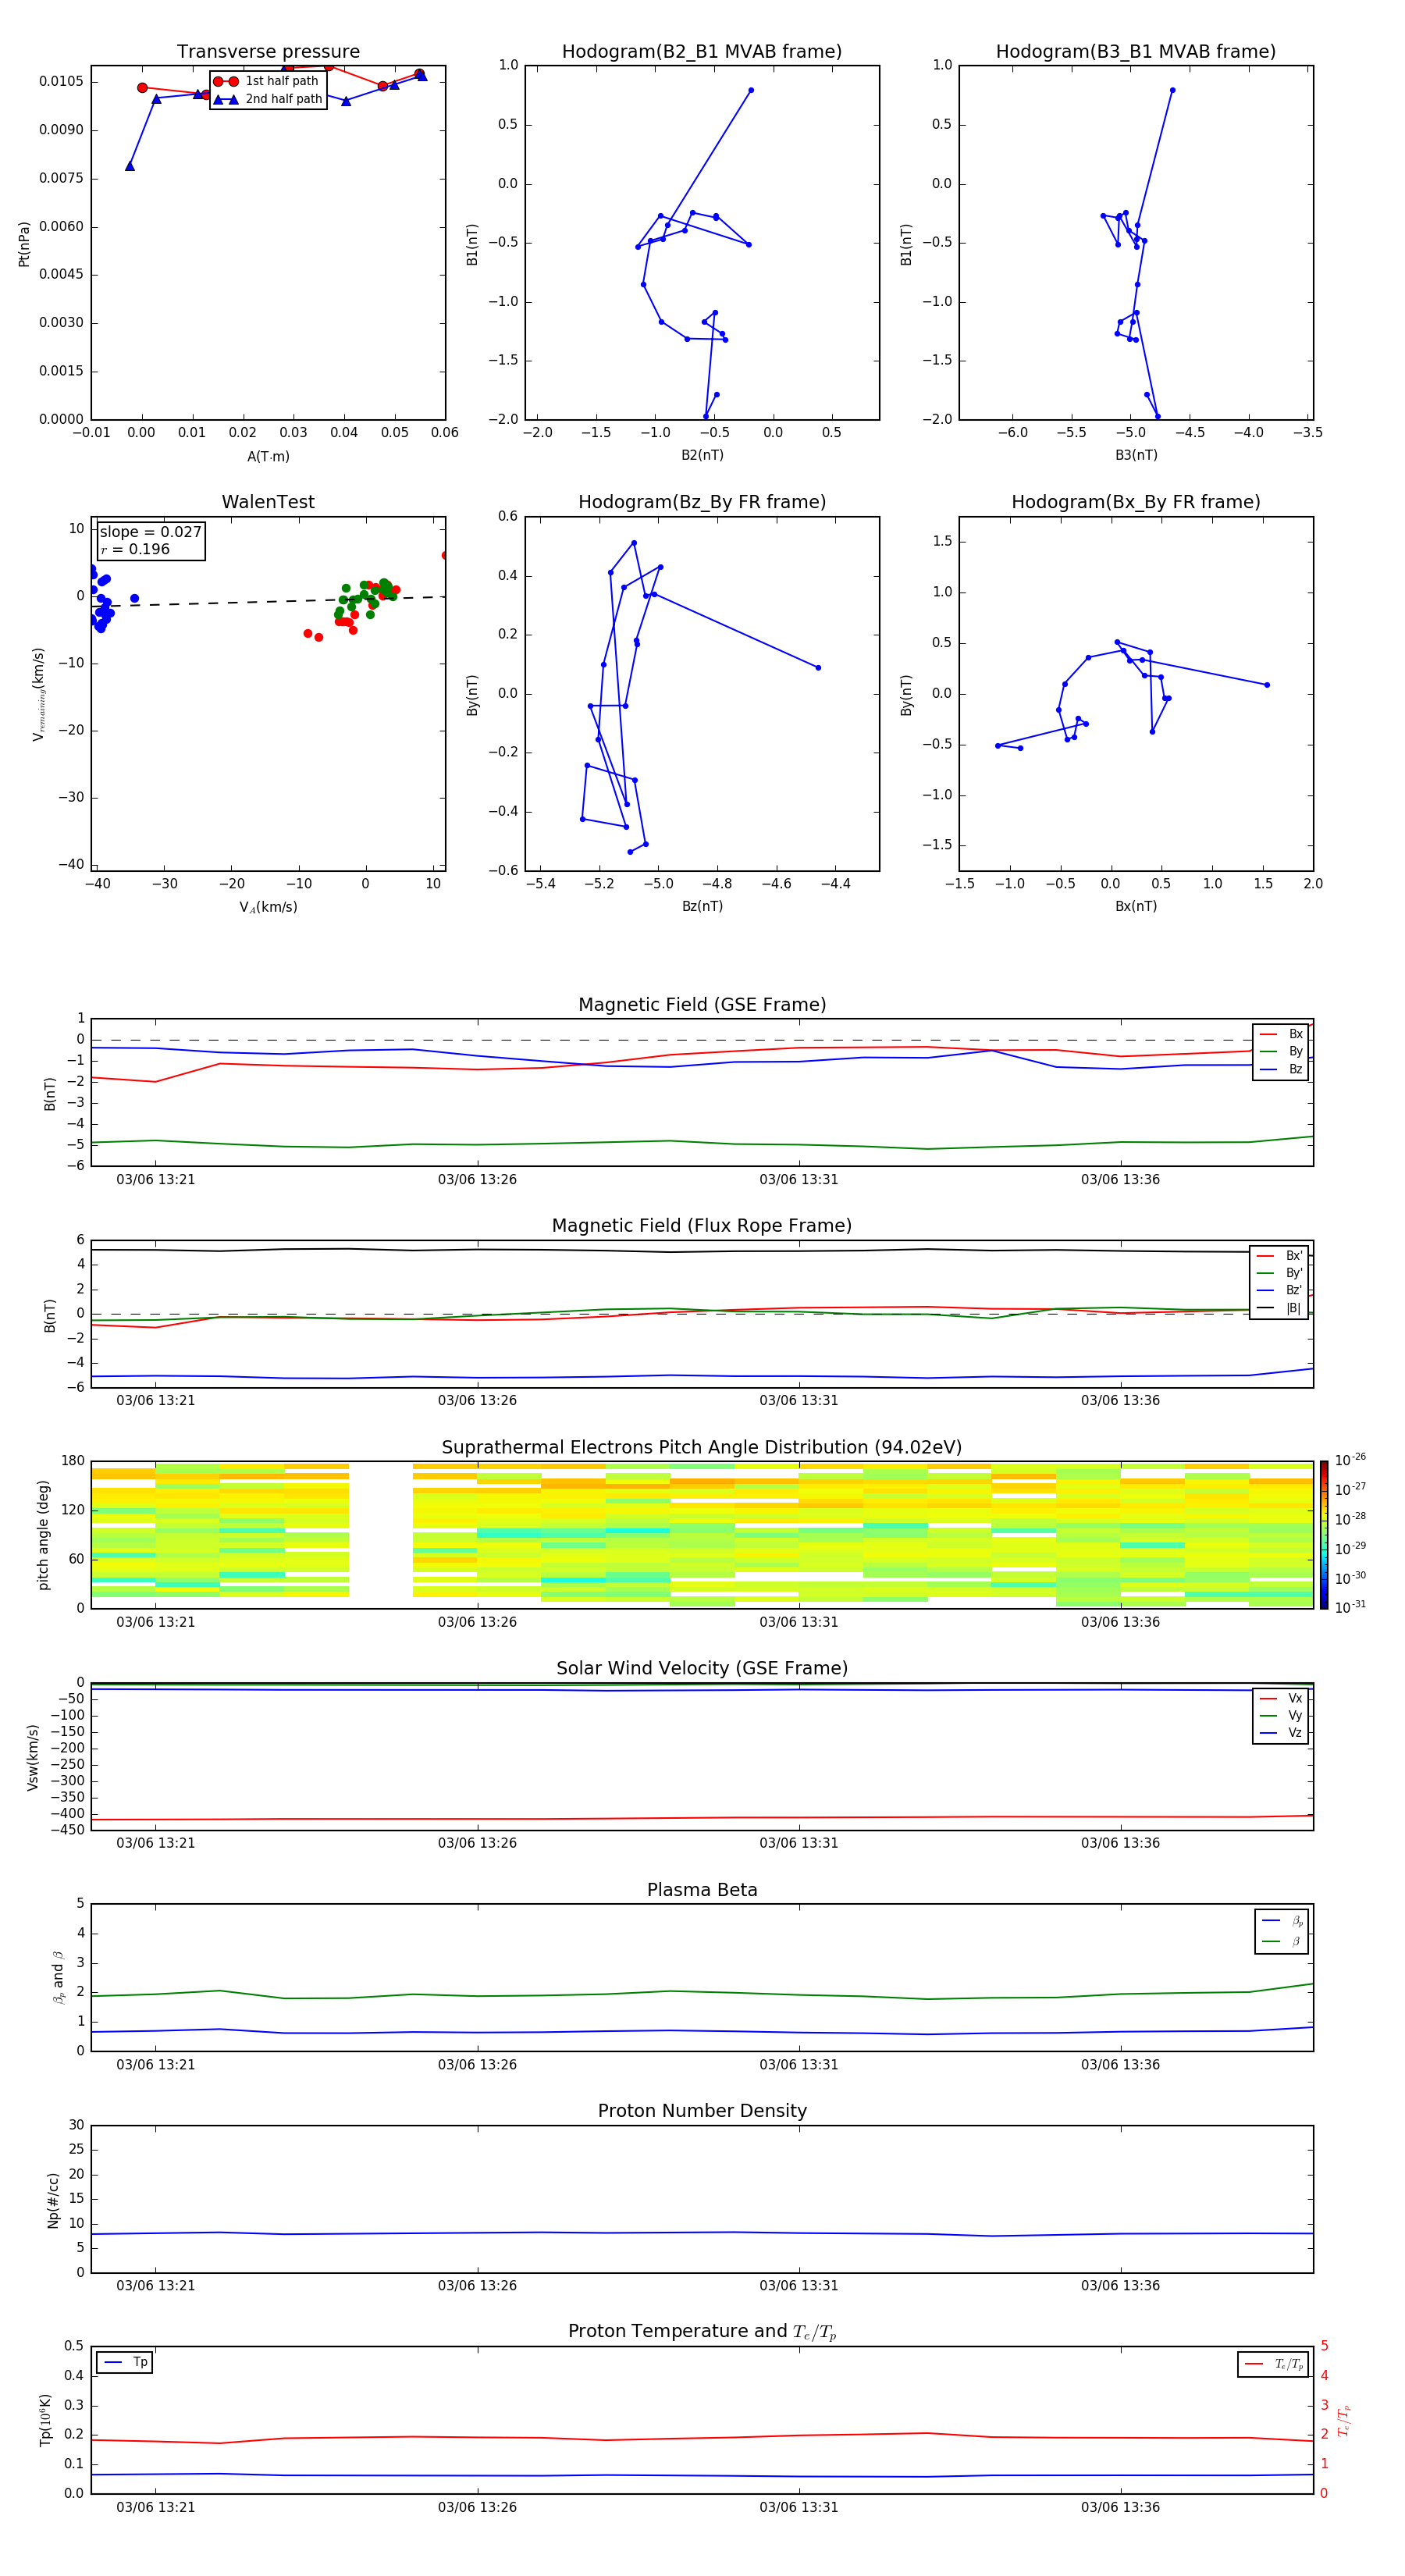Click the 'Hodogram(Bz_By FR frame)' title

pyautogui.click(x=702, y=502)
